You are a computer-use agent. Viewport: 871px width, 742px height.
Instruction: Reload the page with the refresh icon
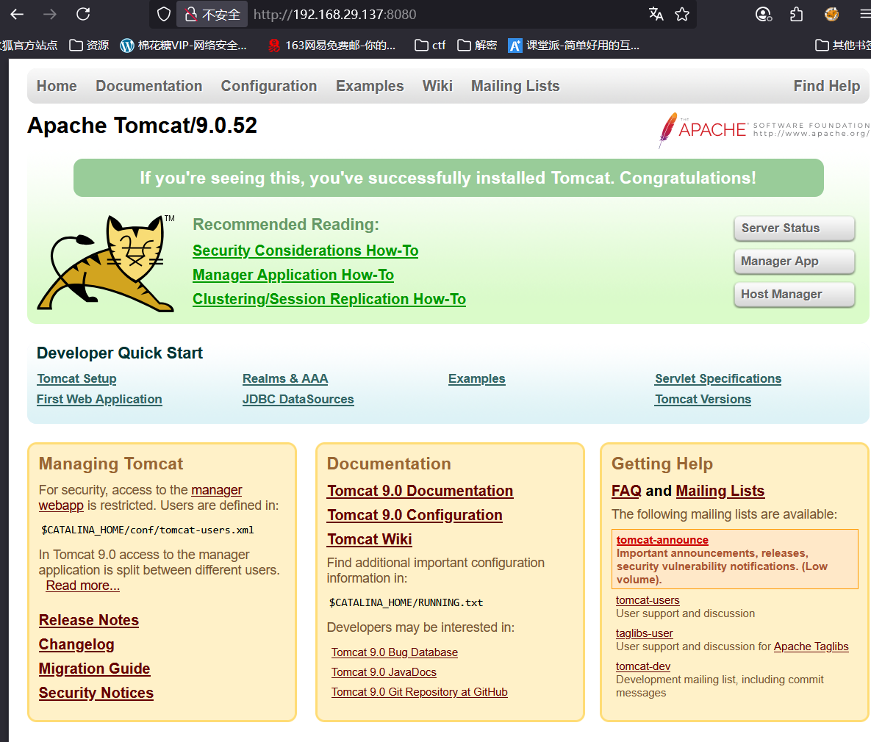coord(83,15)
